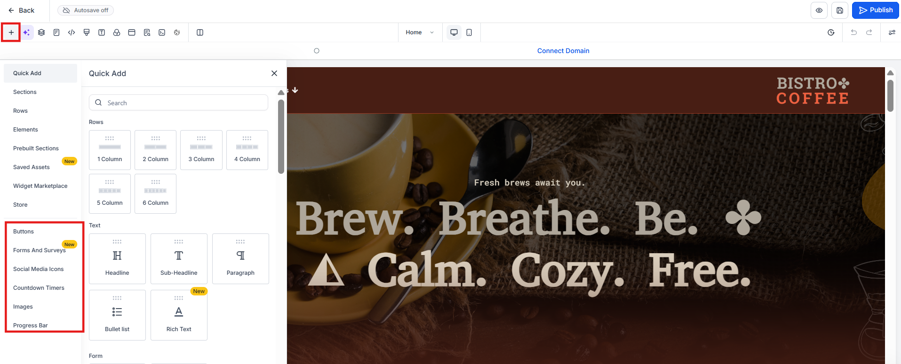Open Widget Marketplace in the sidebar
The height and width of the screenshot is (364, 901).
40,186
